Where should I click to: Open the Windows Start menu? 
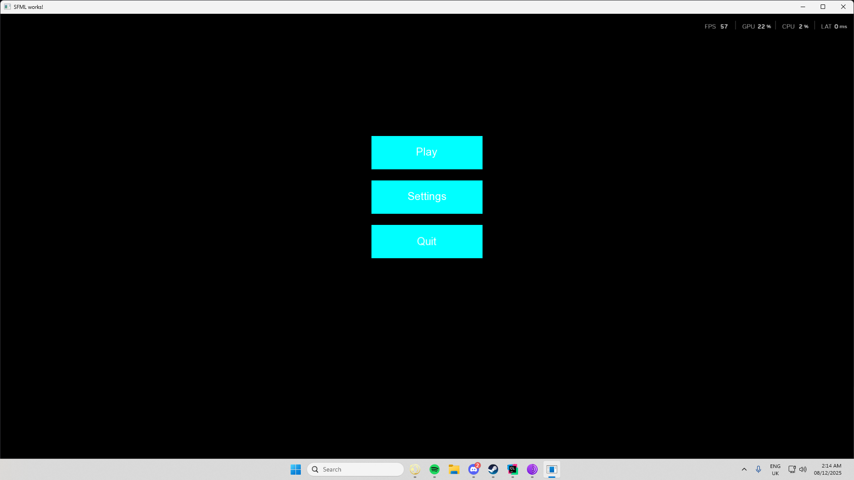295,469
